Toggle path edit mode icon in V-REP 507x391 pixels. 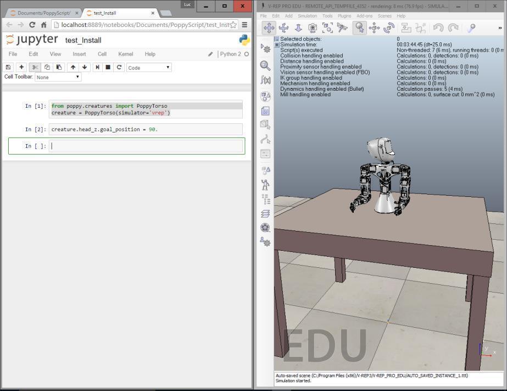[x=265, y=140]
